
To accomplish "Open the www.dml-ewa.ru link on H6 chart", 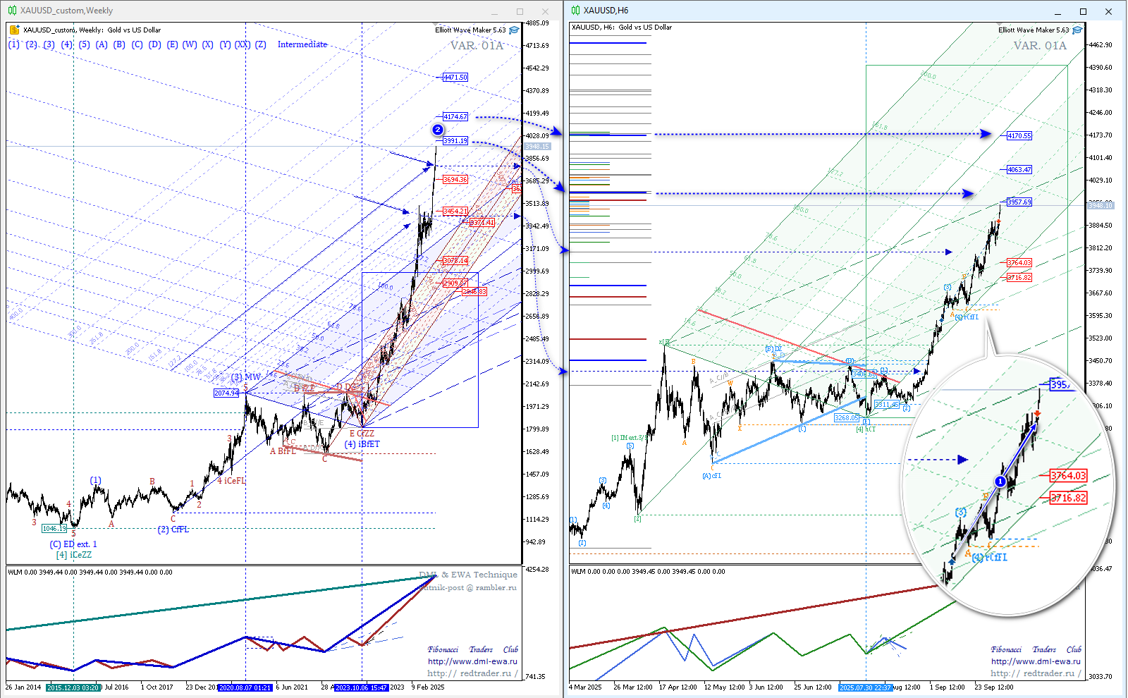I will click(1036, 661).
